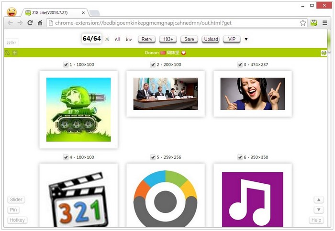Click the vertical scrollbar thumb
335x231 pixels.
[x=329, y=41]
